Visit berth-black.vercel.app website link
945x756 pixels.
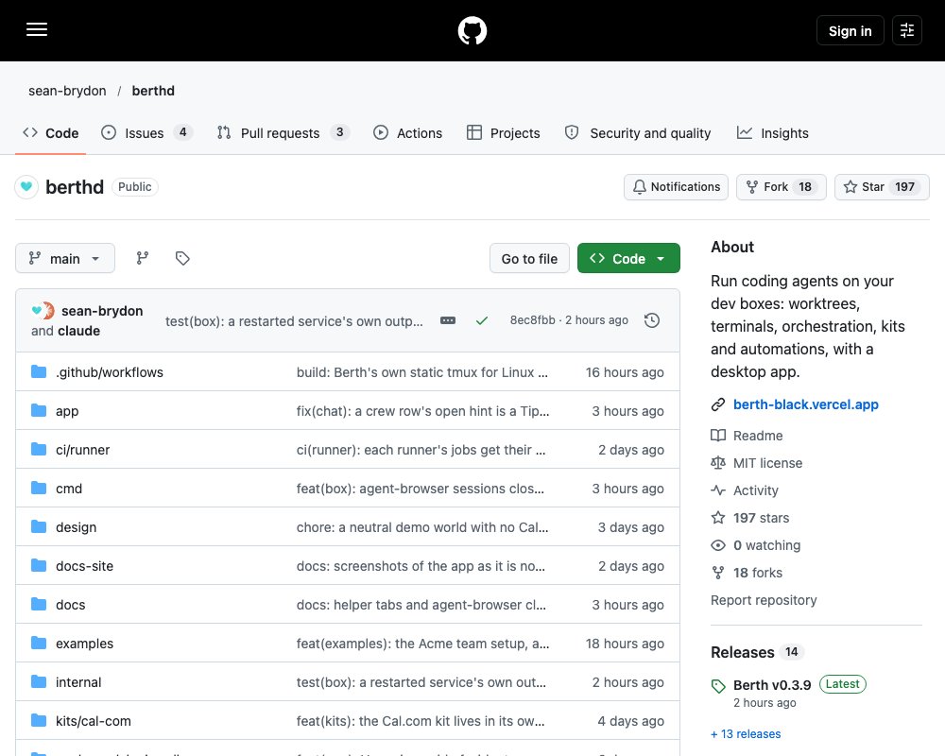pyautogui.click(x=805, y=404)
